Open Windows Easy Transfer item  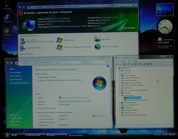pos(110,46)
